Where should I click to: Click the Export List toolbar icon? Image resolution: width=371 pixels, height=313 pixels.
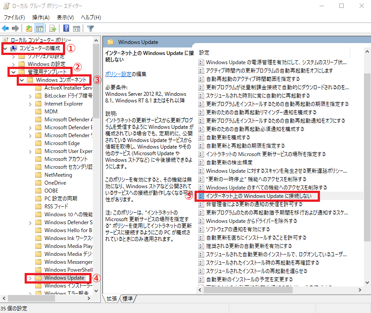point(52,29)
